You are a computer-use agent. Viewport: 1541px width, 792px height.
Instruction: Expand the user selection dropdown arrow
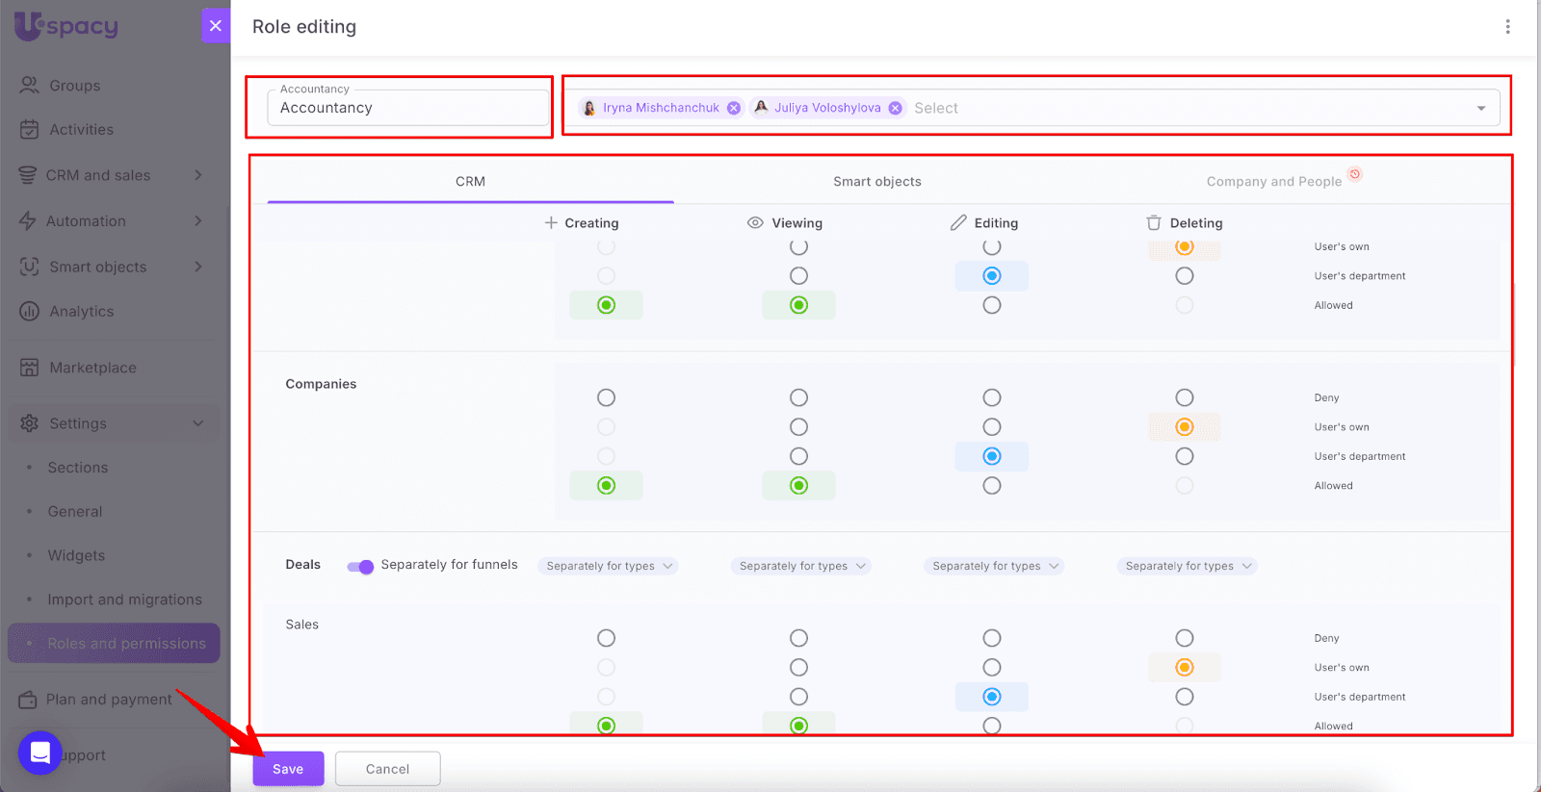pos(1481,108)
